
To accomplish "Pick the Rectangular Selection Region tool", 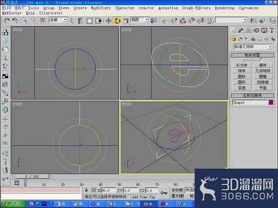I will [x=90, y=21].
